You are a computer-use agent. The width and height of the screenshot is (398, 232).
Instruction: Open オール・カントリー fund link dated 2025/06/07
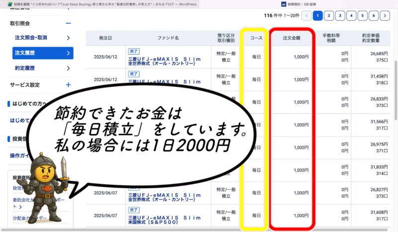click(165, 197)
